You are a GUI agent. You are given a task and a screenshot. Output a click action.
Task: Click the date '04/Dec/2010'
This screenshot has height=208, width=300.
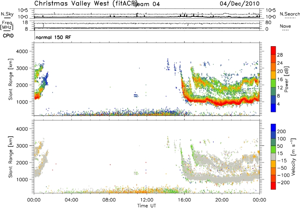pos(240,3)
